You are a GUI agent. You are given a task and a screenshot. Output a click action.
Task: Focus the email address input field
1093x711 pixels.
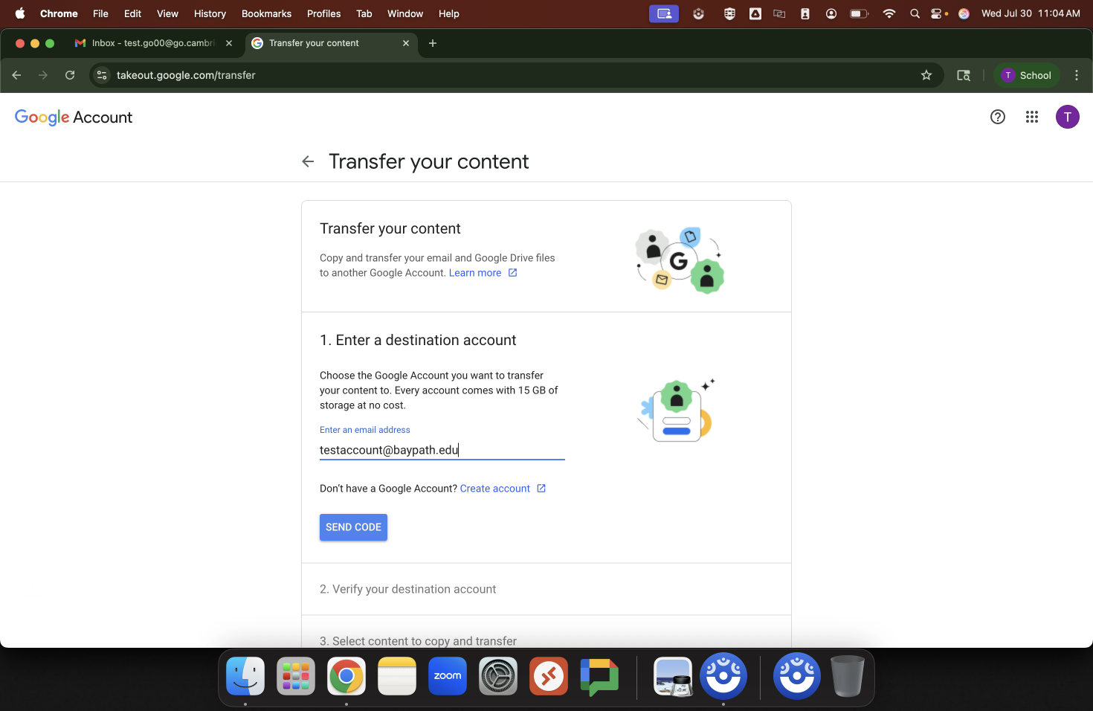point(442,450)
